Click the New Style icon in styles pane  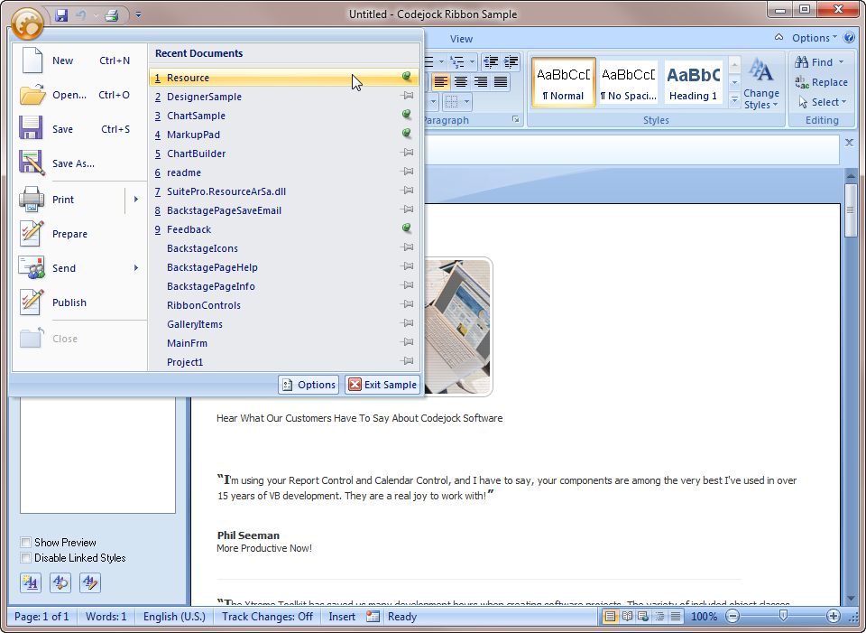pos(31,582)
